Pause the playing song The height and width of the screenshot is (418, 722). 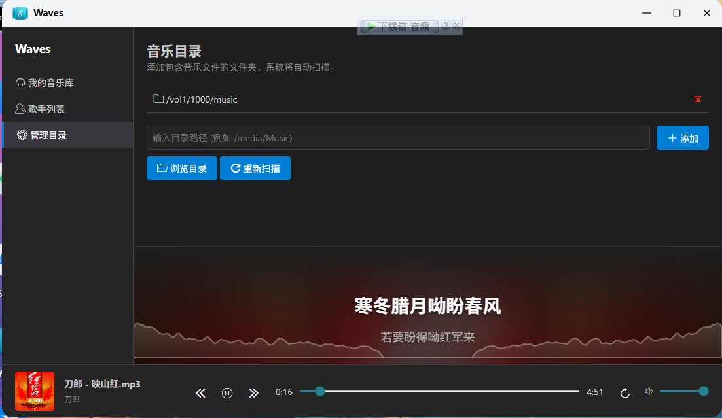(227, 392)
